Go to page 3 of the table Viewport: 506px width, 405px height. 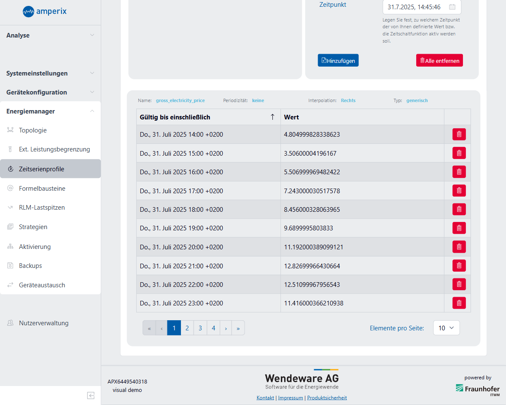(x=200, y=328)
